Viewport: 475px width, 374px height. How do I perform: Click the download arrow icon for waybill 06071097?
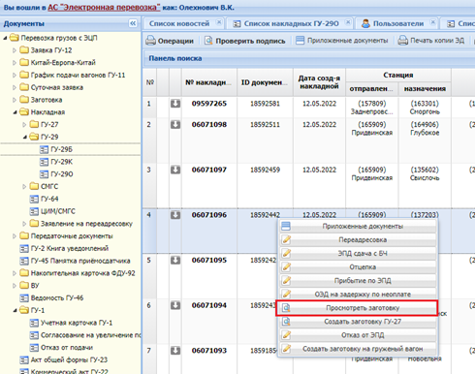(175, 170)
